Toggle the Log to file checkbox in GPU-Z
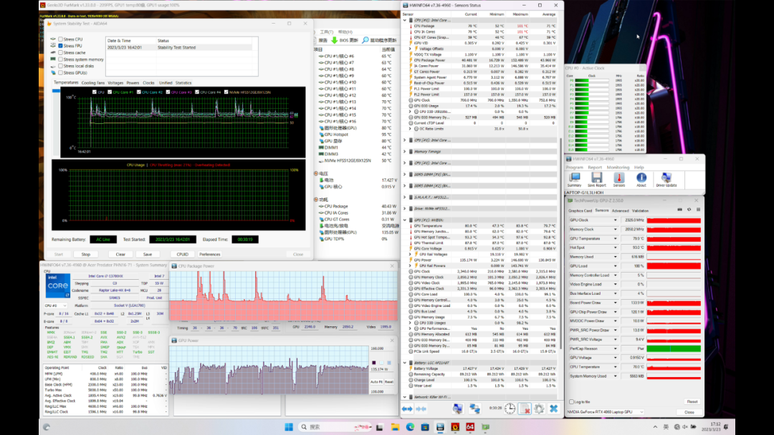Viewport: 774px width, 435px height. (572, 402)
